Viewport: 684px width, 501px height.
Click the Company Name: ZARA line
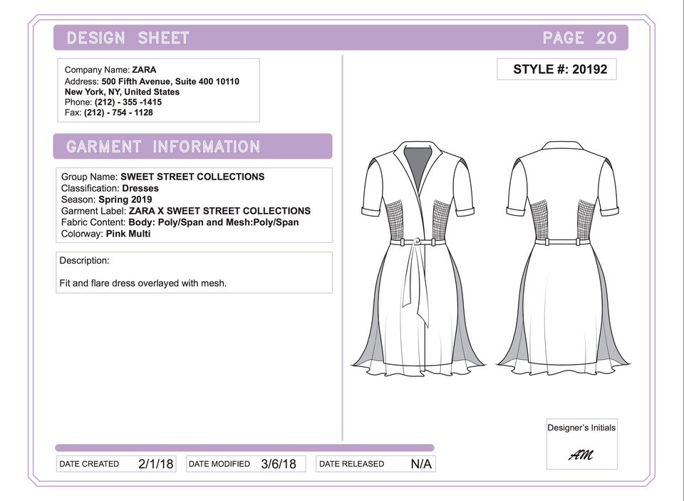(x=110, y=70)
